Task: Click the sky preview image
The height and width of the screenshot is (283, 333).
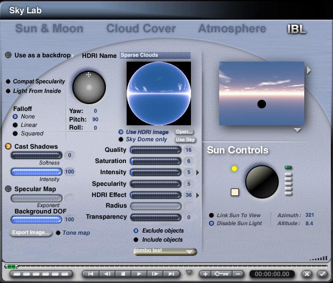Action: pyautogui.click(x=262, y=93)
